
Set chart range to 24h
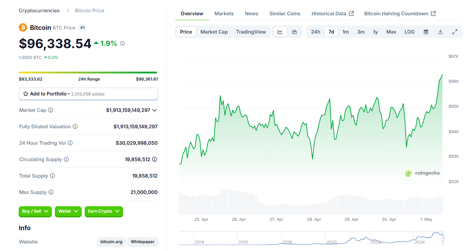click(x=315, y=32)
